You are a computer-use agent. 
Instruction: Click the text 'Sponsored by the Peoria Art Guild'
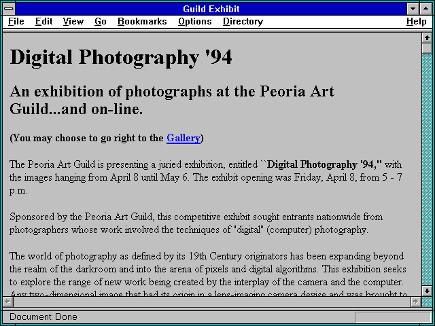point(81,217)
